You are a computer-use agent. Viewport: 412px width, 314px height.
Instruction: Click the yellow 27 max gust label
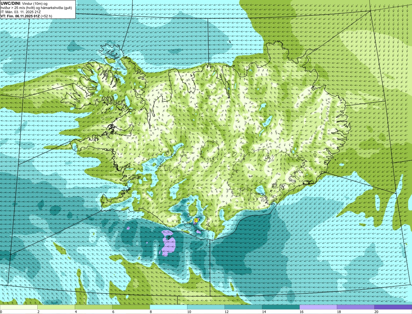point(196,221)
